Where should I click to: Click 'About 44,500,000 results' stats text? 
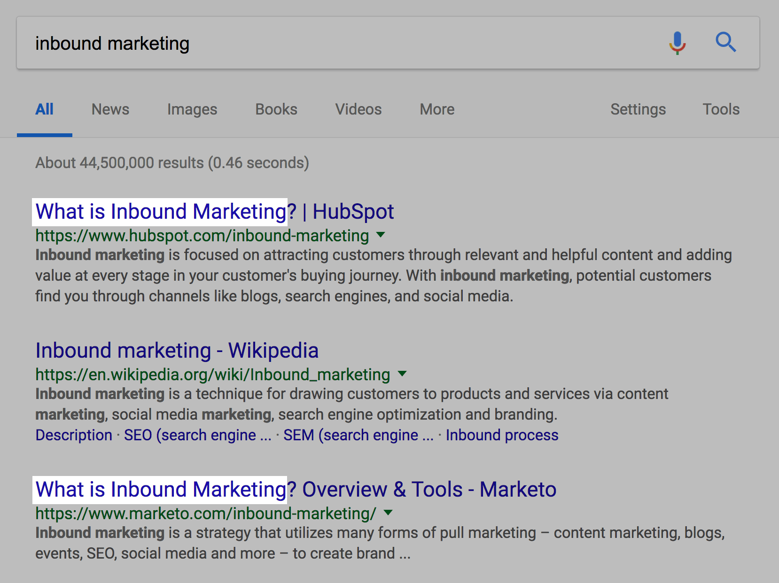click(172, 163)
